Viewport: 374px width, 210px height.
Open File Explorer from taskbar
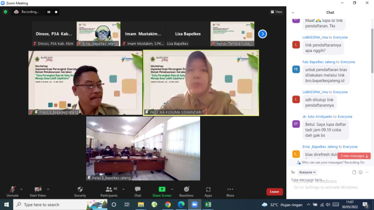tap(141, 205)
